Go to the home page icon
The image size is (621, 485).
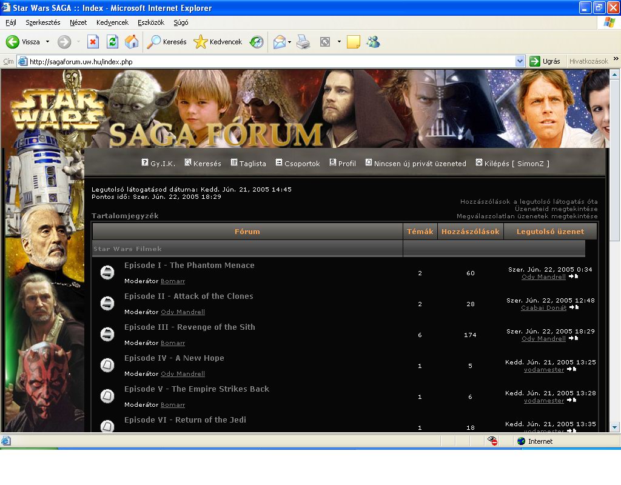tap(132, 42)
